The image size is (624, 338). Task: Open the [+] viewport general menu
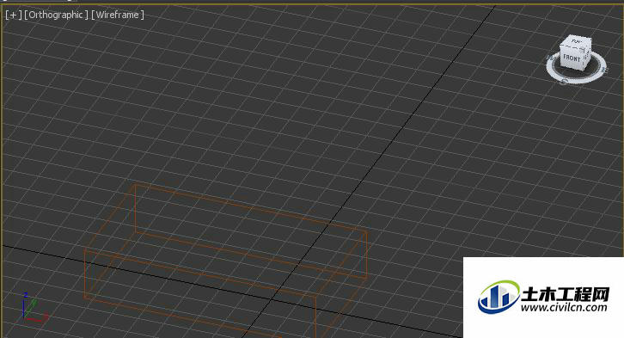click(x=14, y=15)
